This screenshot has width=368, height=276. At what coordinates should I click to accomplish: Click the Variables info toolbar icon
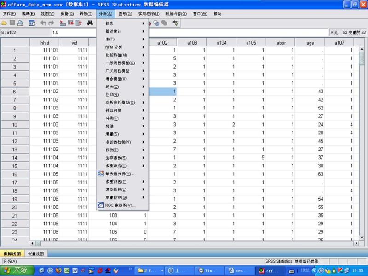79,23
